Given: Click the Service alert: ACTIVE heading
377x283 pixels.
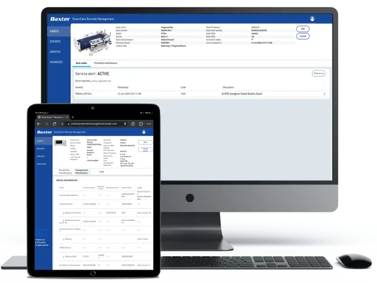Looking at the screenshot, I should pos(92,74).
